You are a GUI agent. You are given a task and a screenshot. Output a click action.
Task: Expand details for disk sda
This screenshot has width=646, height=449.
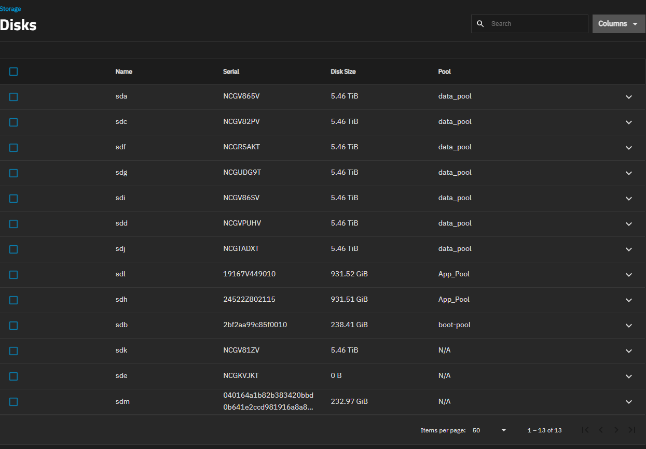(x=629, y=97)
